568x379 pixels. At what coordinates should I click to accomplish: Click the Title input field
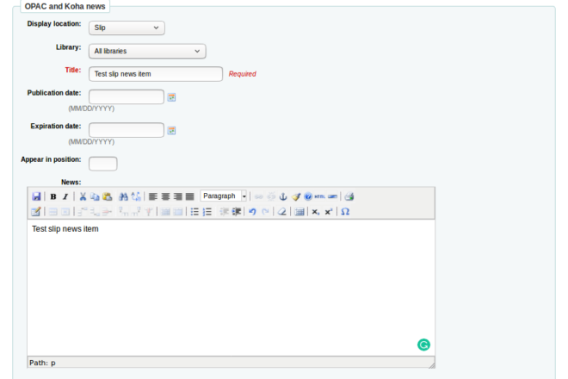pos(156,74)
